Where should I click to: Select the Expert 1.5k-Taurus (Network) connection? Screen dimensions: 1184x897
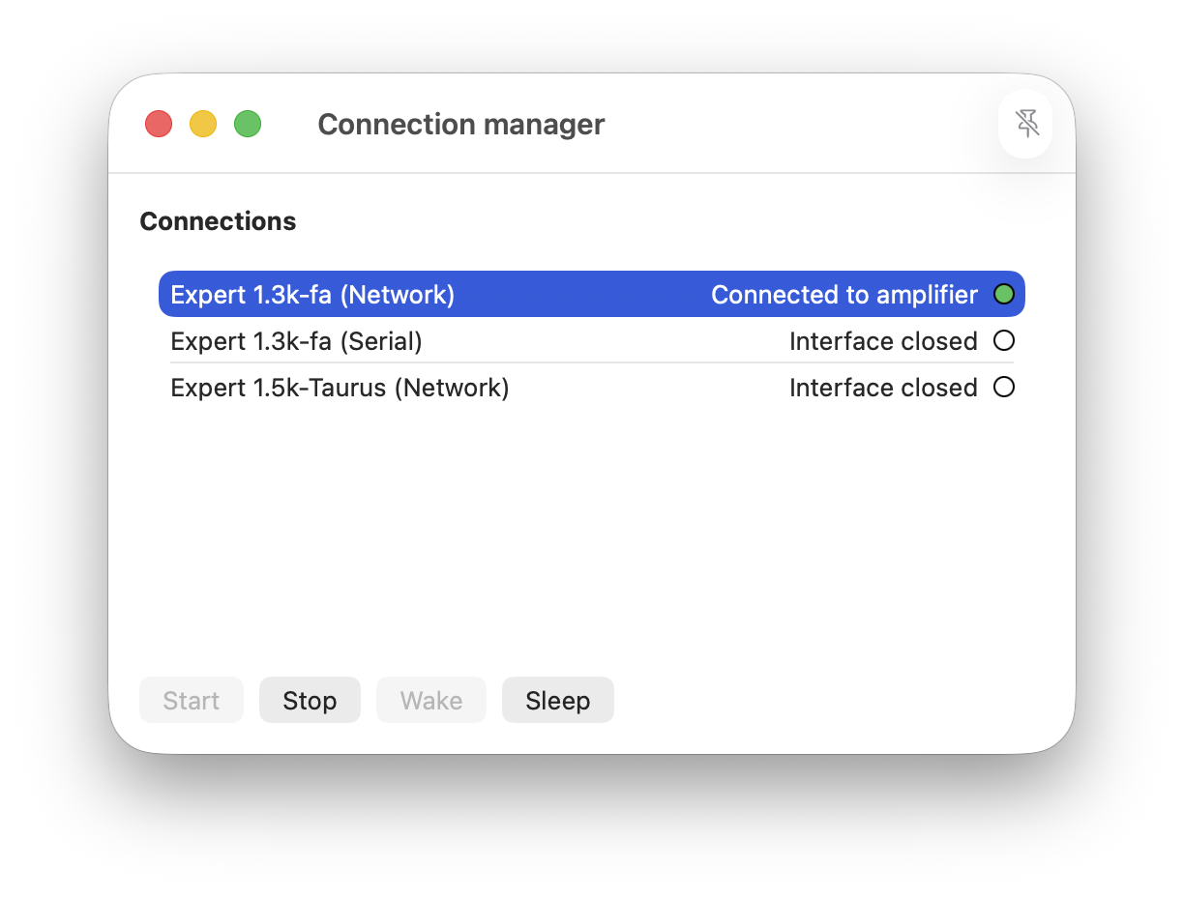point(592,387)
